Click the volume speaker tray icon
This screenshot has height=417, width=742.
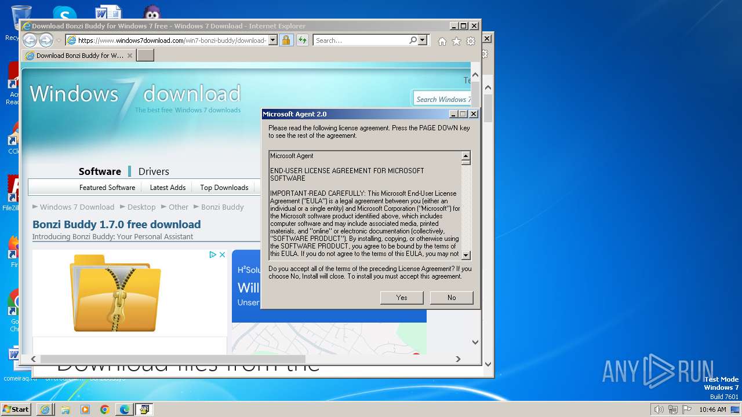659,409
